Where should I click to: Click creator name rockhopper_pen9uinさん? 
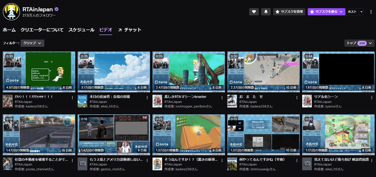pyautogui.click(x=194, y=107)
